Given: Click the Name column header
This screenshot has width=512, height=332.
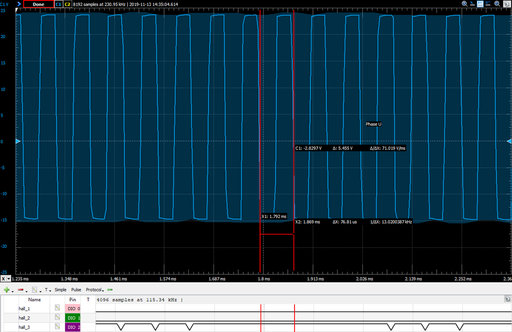Looking at the screenshot, I should pos(34,299).
